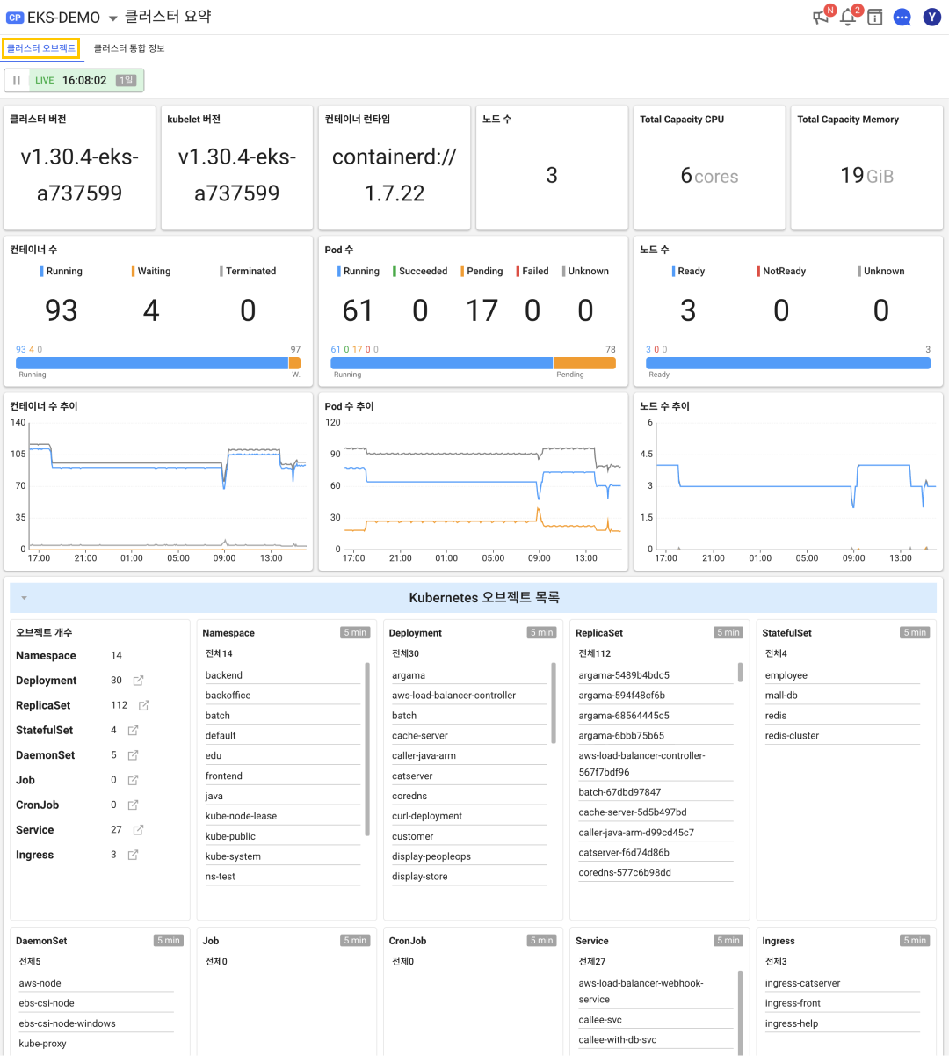Image resolution: width=949 pixels, height=1056 pixels.
Task: Toggle Waiting legend in 컨테이너 수
Action: click(x=151, y=271)
